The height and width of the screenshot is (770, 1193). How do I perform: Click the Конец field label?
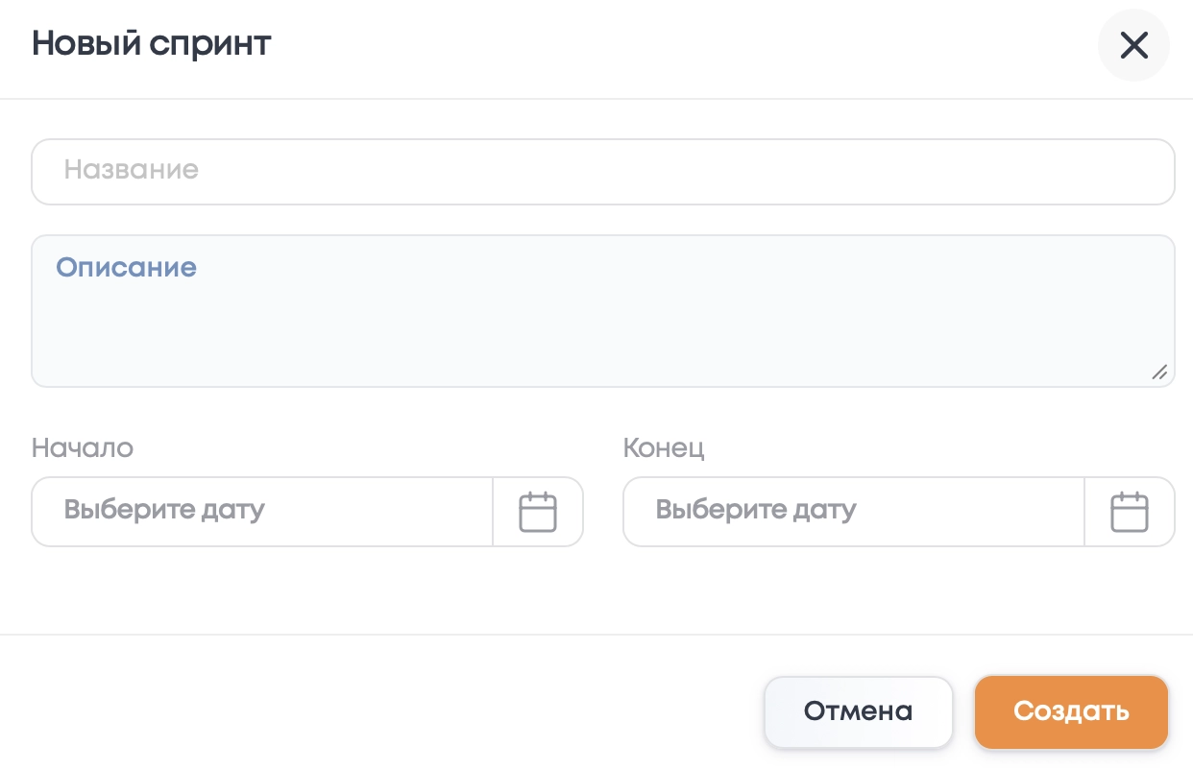click(x=664, y=447)
